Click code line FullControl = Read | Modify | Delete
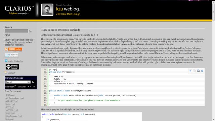Viewport: 215px width, 121px height. [73, 84]
